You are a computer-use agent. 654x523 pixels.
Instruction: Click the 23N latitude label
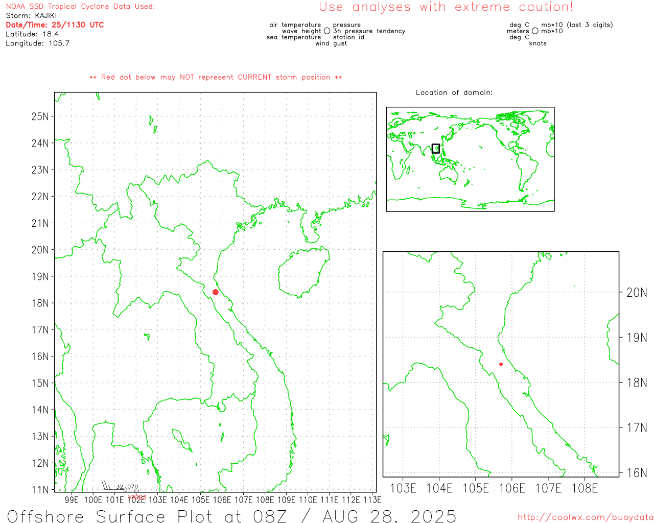[x=40, y=170]
